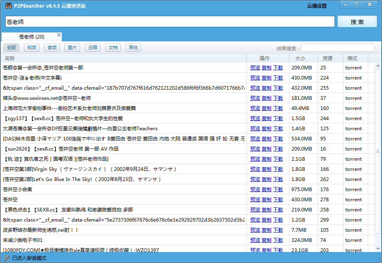382x263 pixels.
Task: Click 下载 in the row with 278 sources
Action: coord(278,200)
